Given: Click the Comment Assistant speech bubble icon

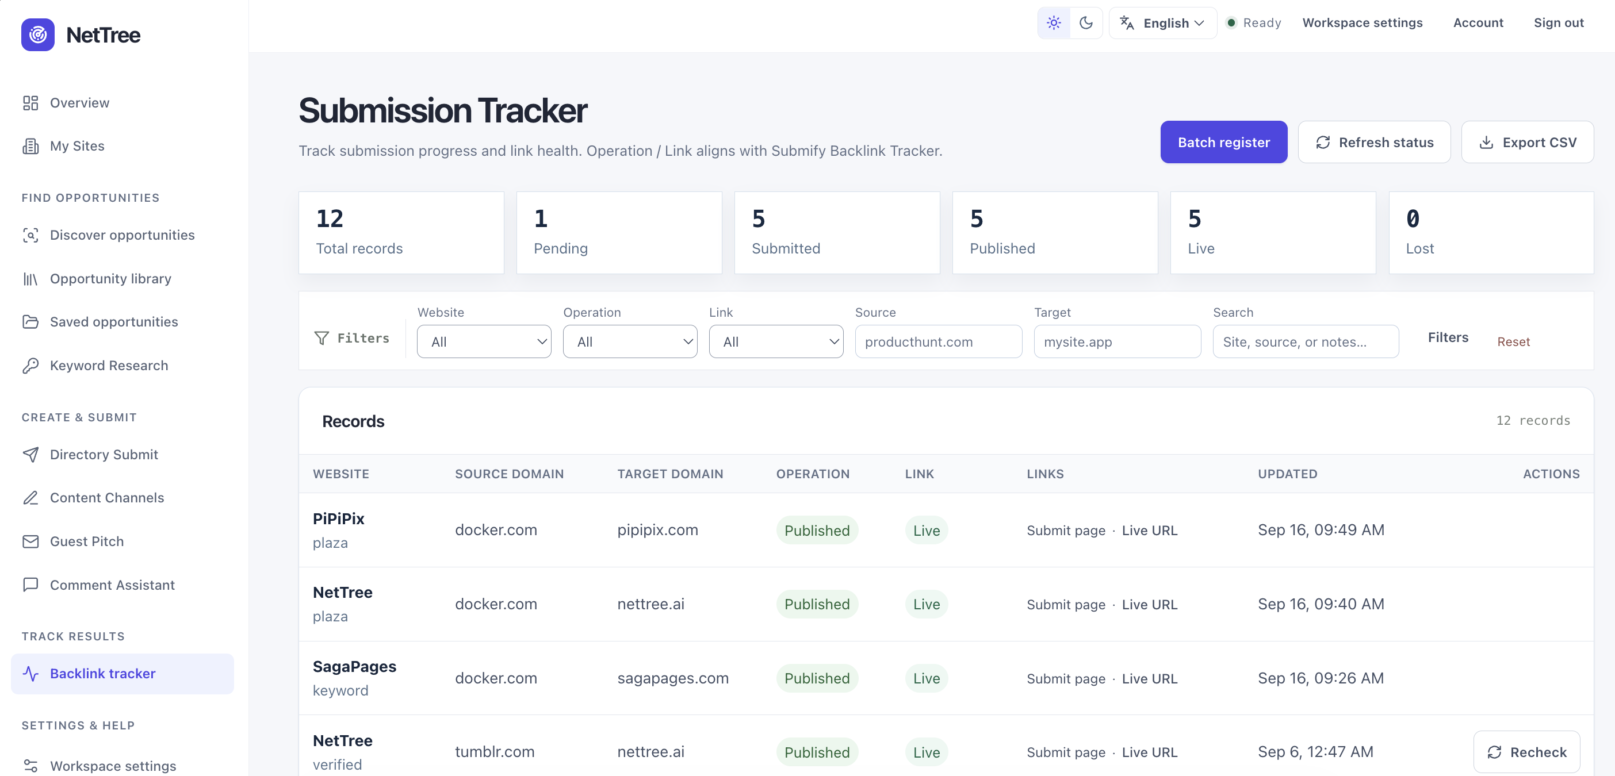Looking at the screenshot, I should [x=30, y=585].
